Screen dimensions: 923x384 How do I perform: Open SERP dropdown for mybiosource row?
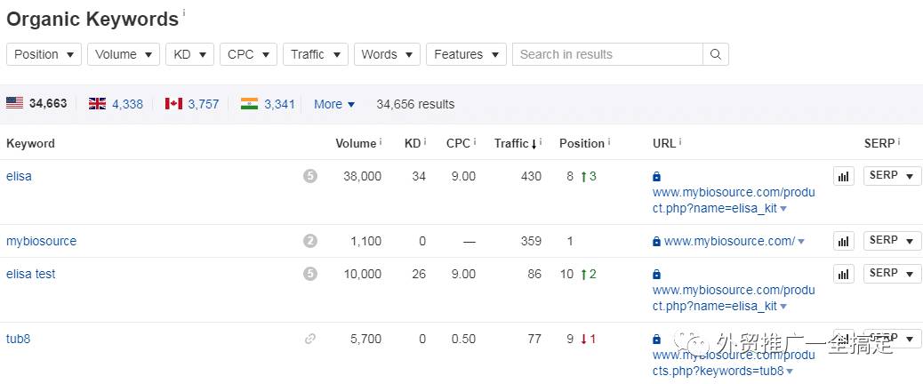tap(892, 240)
